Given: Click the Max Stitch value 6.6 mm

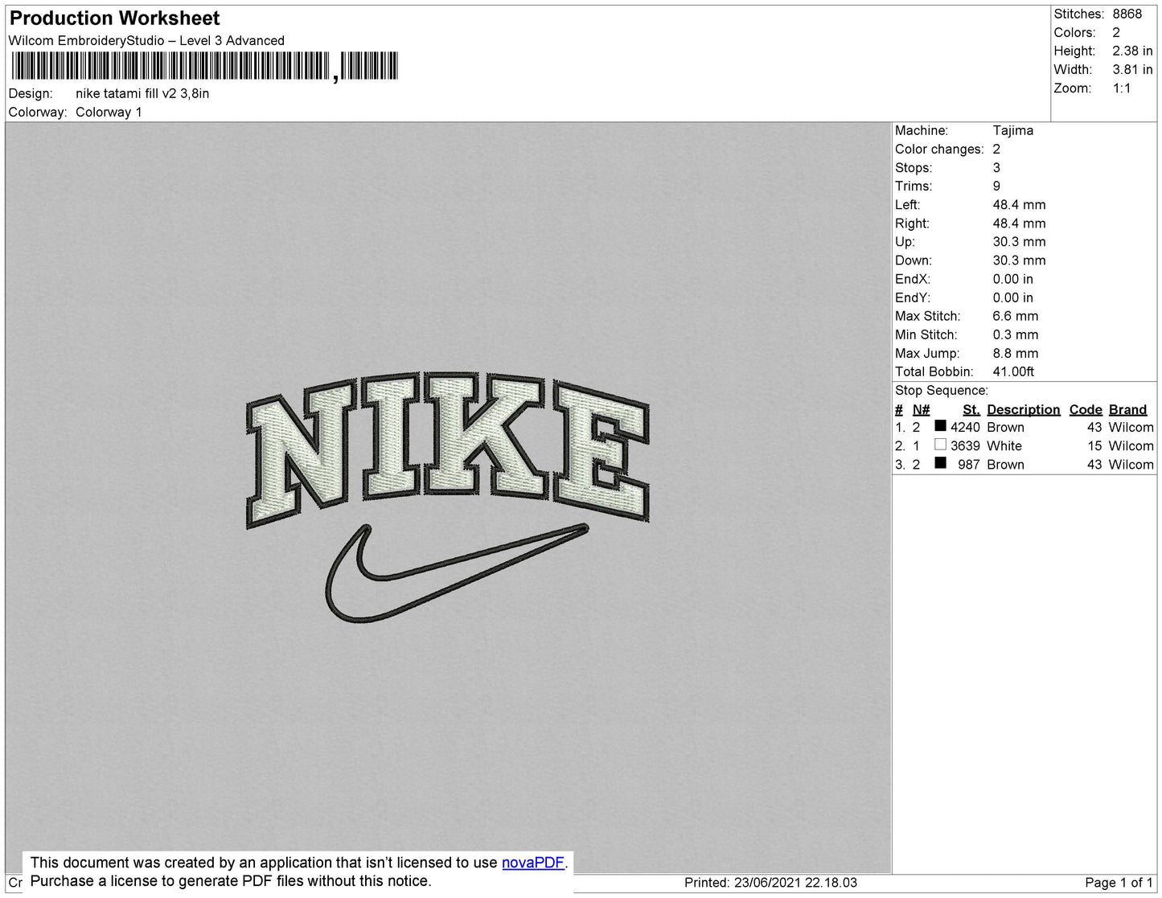Looking at the screenshot, I should coord(1015,316).
